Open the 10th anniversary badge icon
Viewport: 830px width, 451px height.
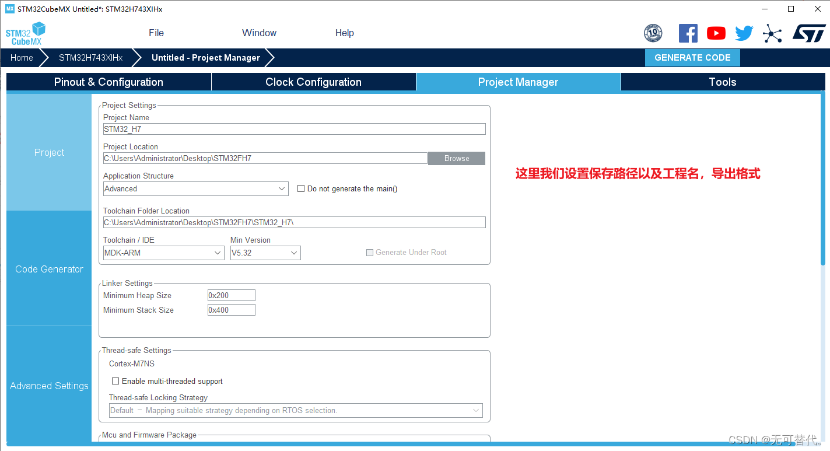point(653,33)
